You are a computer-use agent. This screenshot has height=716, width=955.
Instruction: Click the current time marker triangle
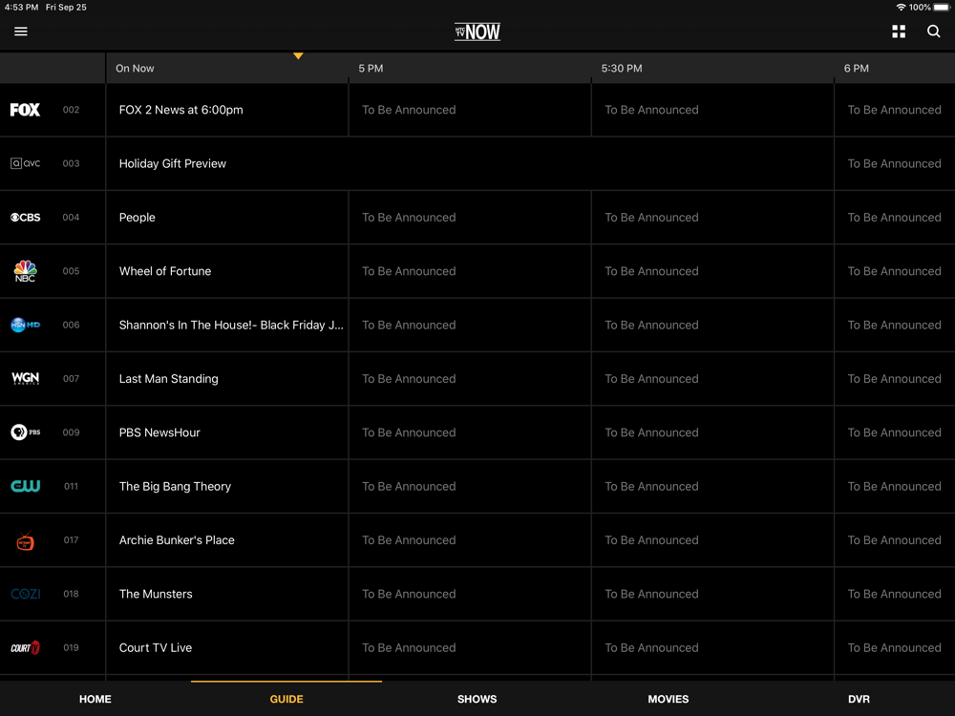(x=298, y=56)
